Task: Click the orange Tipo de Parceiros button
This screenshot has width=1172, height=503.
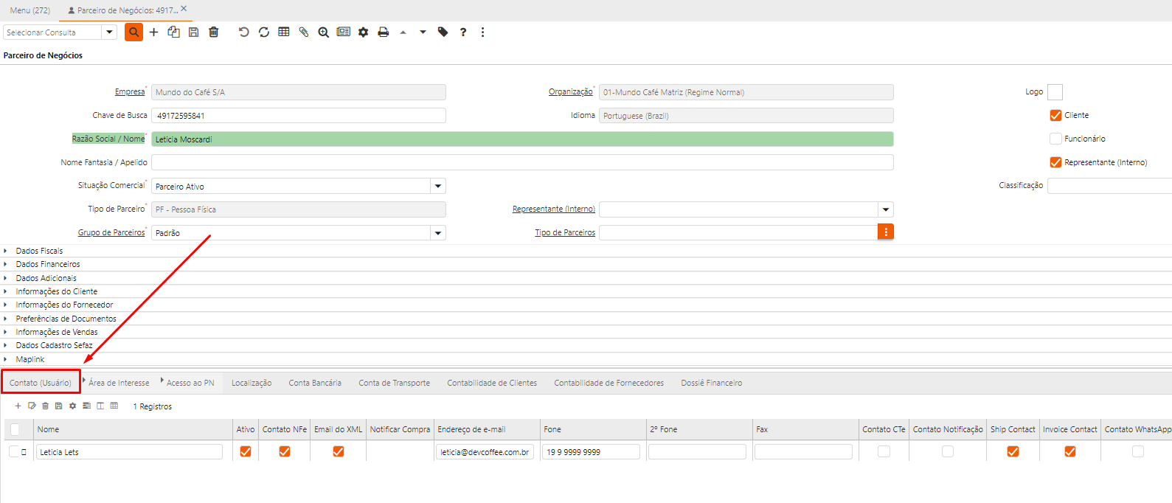Action: tap(885, 232)
